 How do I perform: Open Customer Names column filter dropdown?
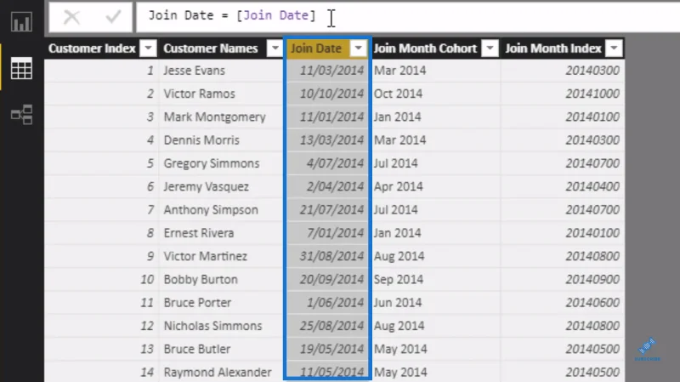tap(275, 48)
